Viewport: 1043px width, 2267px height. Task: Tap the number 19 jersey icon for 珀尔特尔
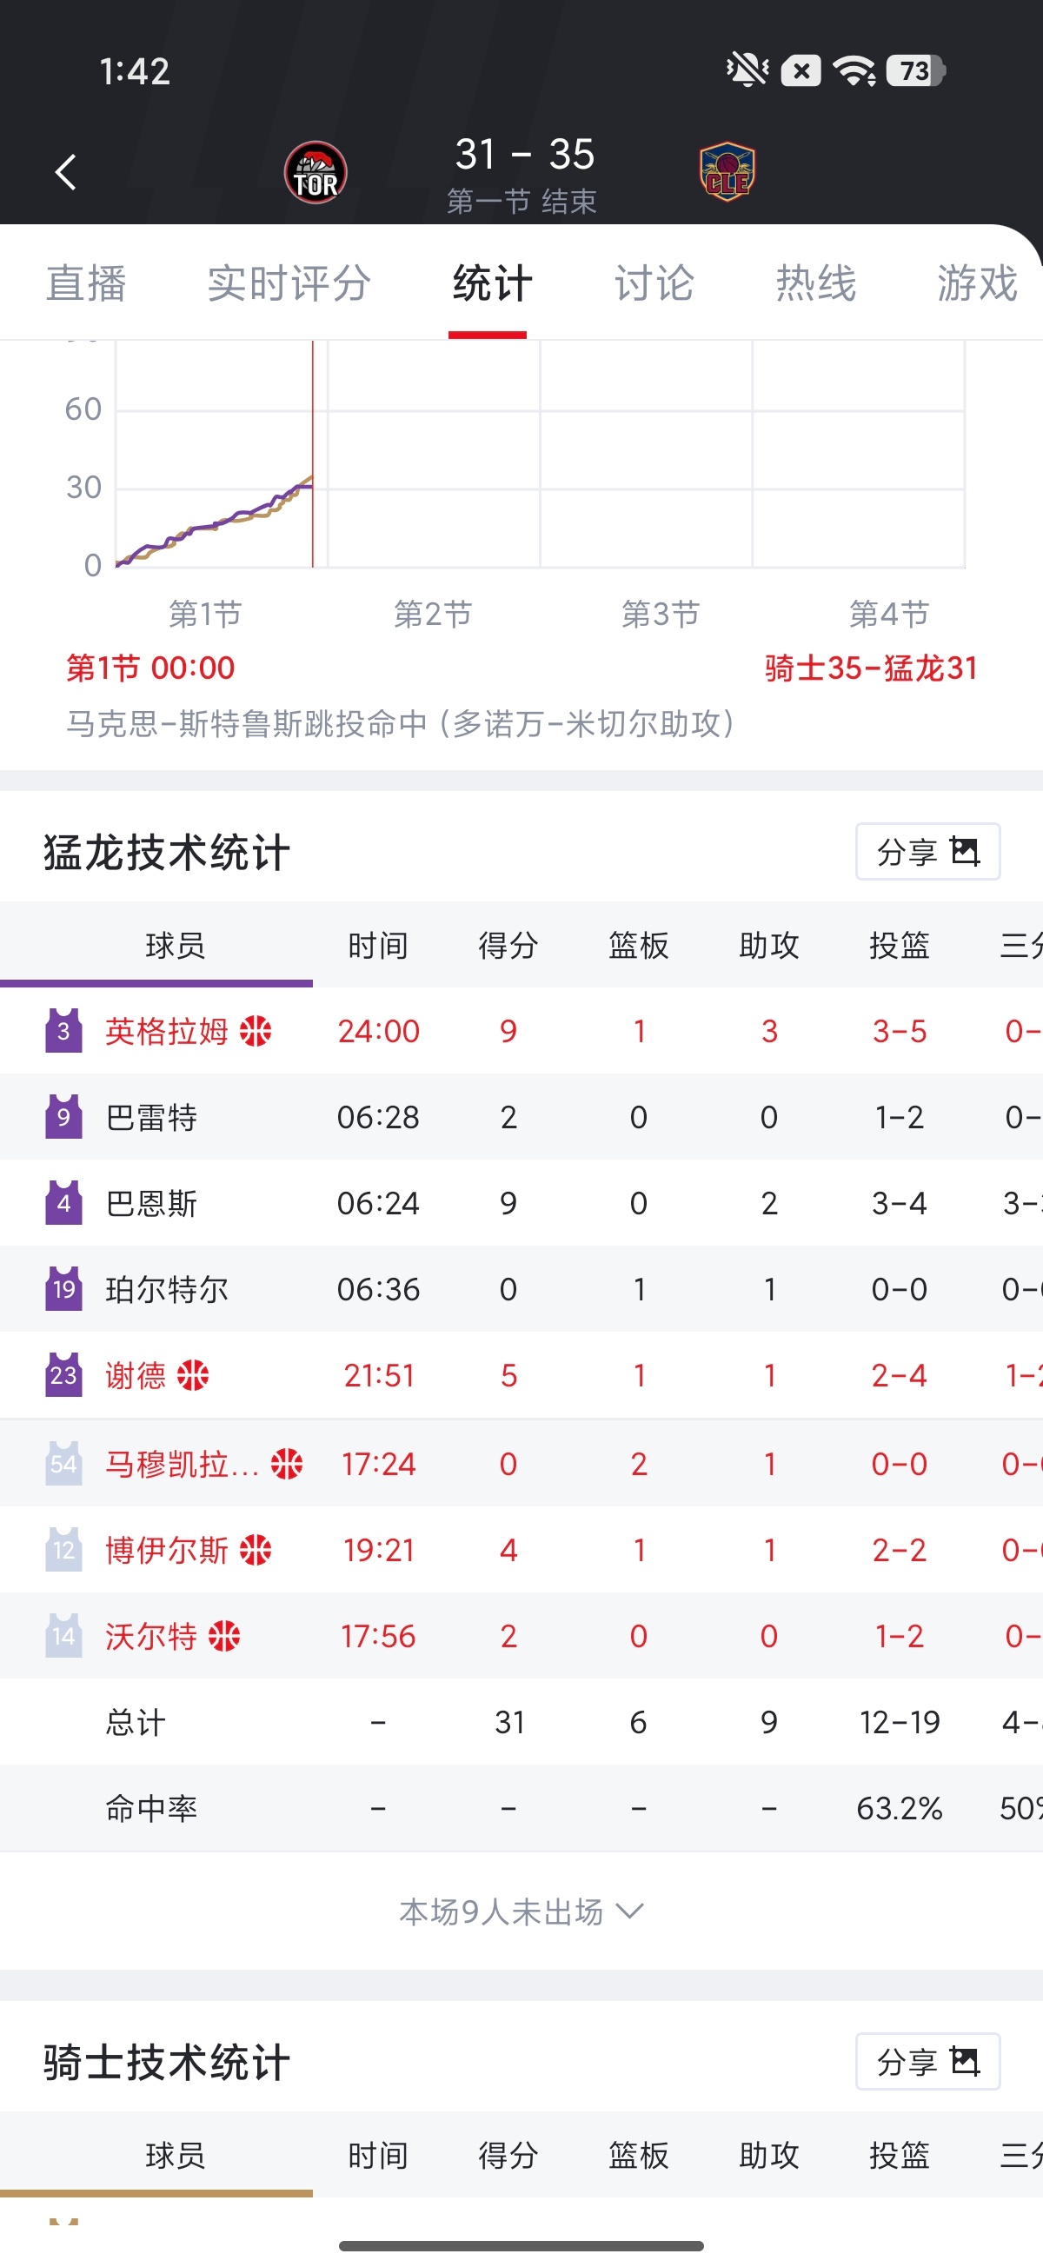[x=63, y=1289]
